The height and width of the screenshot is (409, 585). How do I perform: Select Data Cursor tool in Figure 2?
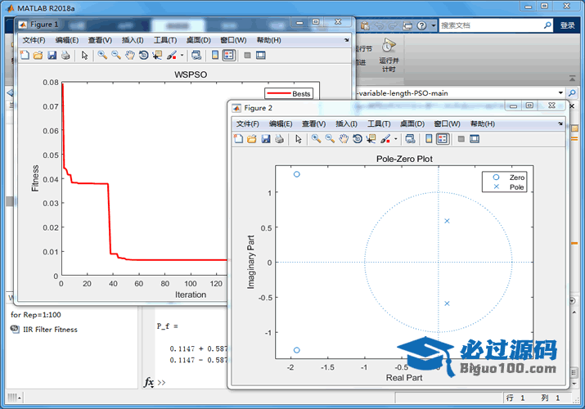coord(371,139)
